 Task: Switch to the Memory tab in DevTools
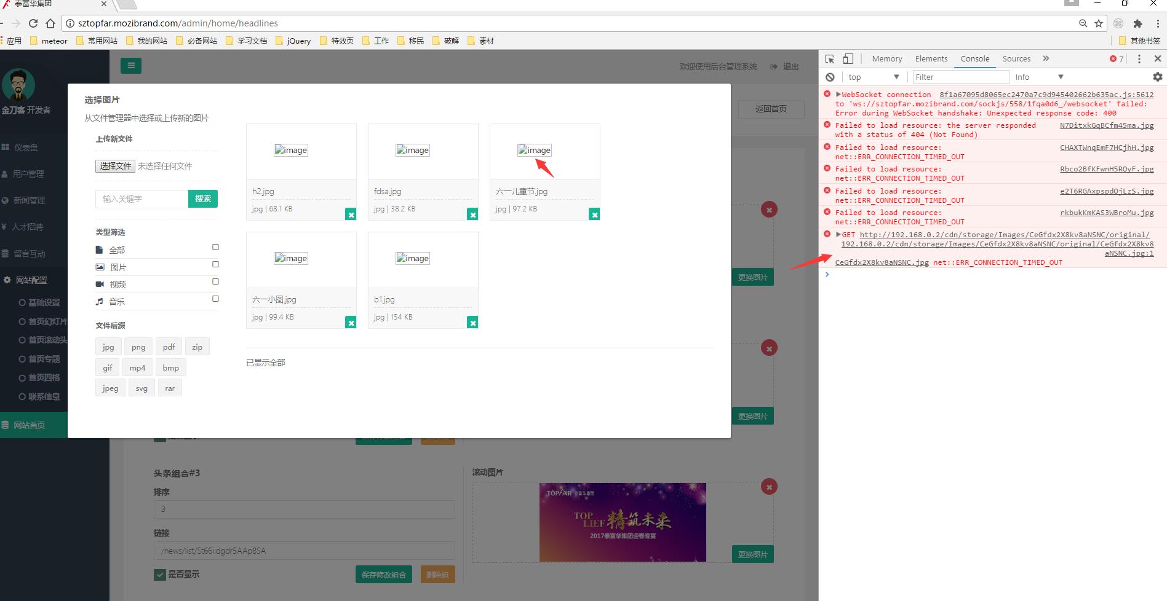coord(886,59)
